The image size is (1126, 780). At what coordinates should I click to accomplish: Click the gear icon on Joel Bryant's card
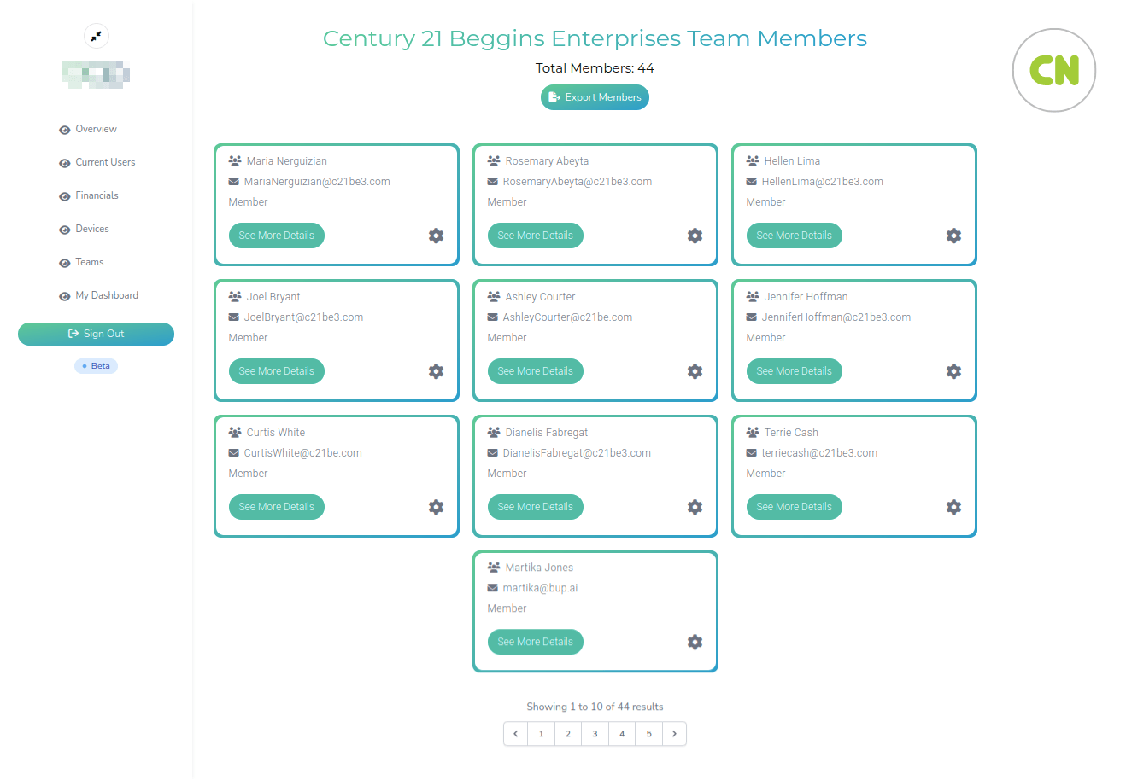coord(436,371)
